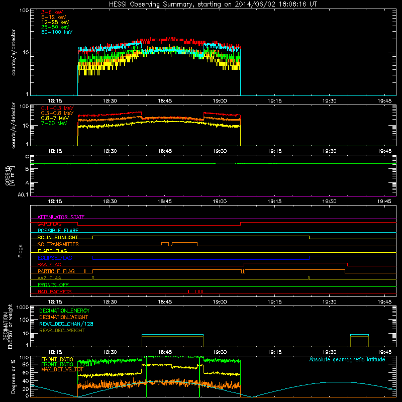The height and width of the screenshot is (402, 402).
Task: Click the ATTENUATOR_STATE flag label
Action: 61,217
